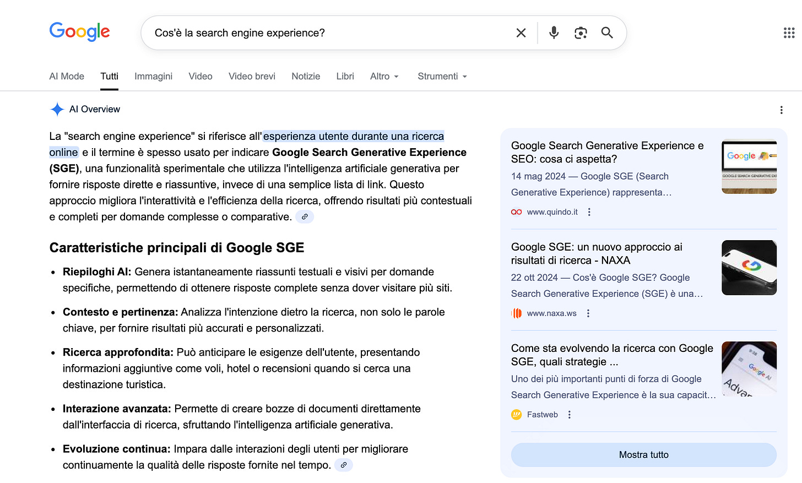This screenshot has height=483, width=802.
Task: Click the Ricerca approfondita bullet label
Action: pyautogui.click(x=118, y=352)
